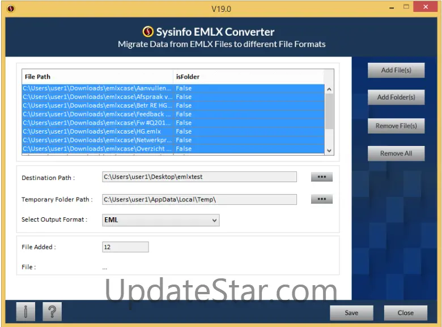Click the File Path column header
This screenshot has width=442, height=327.
click(x=96, y=77)
